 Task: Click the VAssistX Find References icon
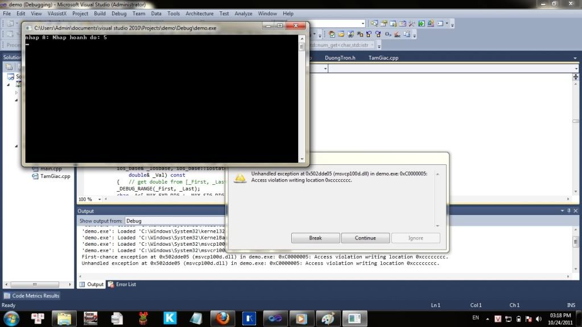point(350,34)
